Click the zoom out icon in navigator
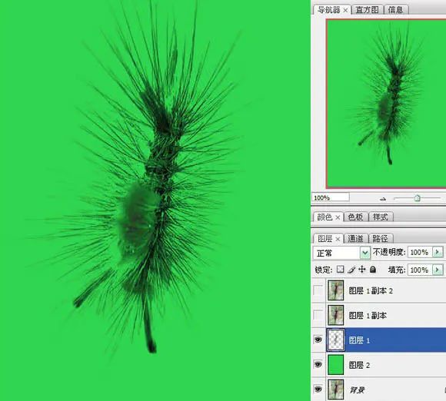Viewport: 446px width, 401px height. pyautogui.click(x=383, y=199)
